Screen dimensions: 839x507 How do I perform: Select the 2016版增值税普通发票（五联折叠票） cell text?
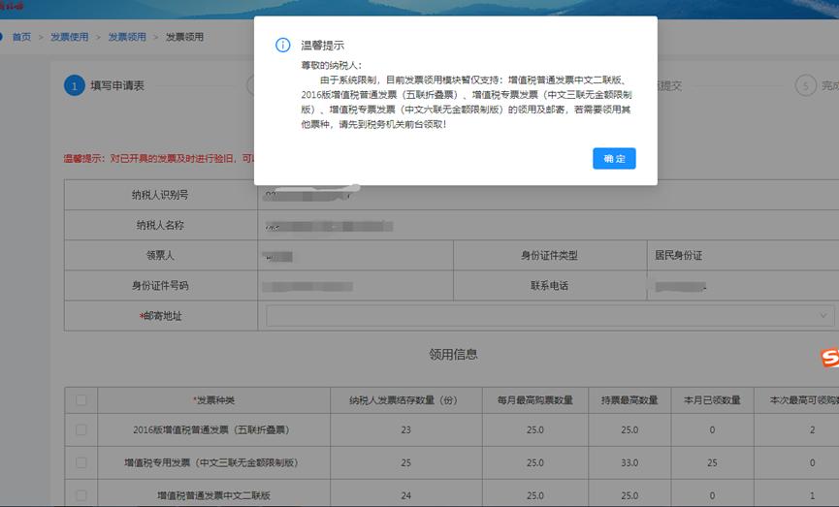[210, 430]
